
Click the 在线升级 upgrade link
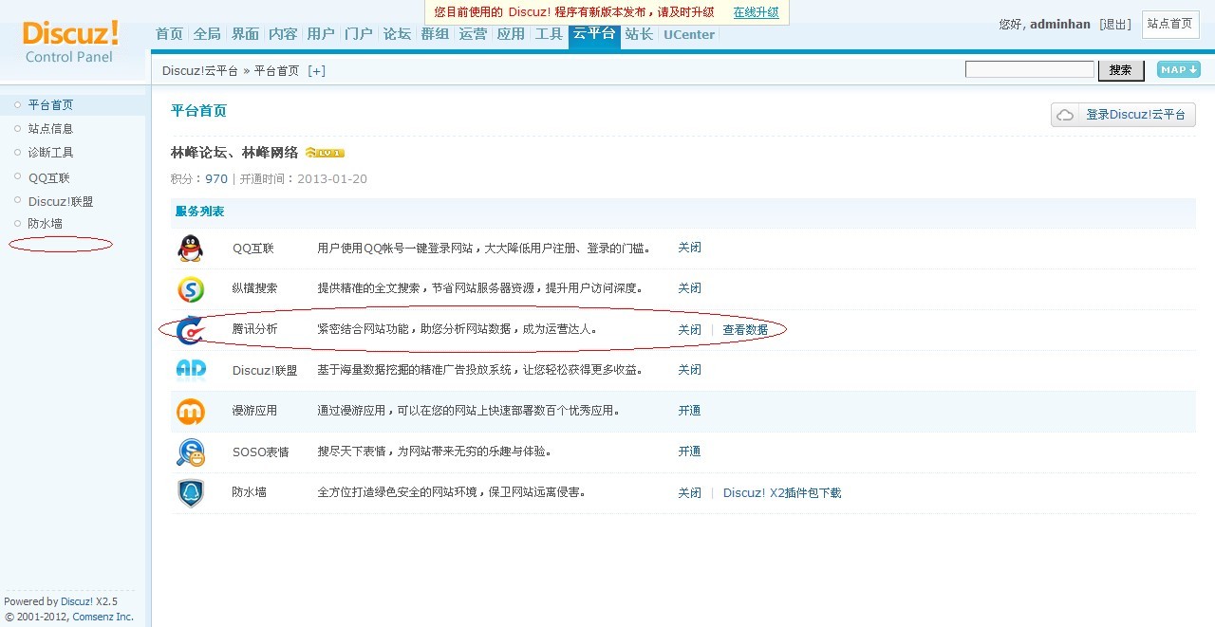(x=756, y=12)
